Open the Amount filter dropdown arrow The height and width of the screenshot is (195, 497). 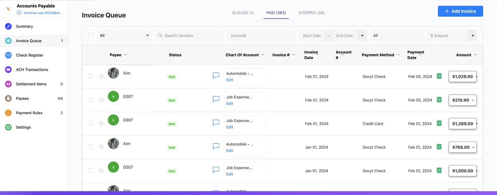[x=473, y=36]
